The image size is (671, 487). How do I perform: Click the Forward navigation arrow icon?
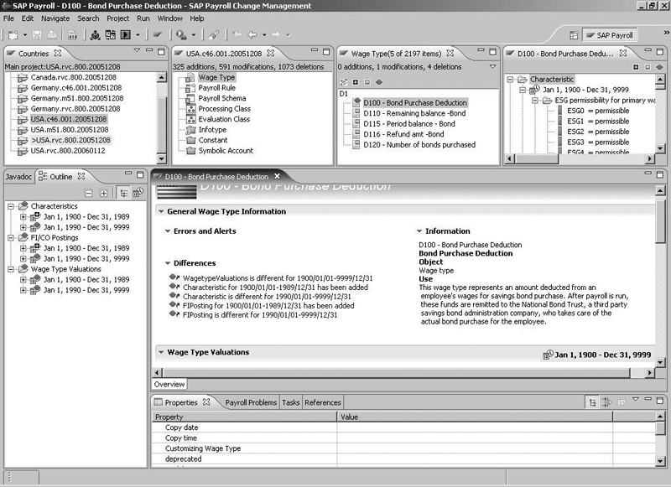click(x=276, y=34)
